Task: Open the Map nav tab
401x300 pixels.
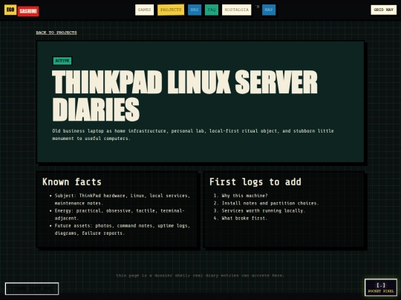Action: click(269, 10)
